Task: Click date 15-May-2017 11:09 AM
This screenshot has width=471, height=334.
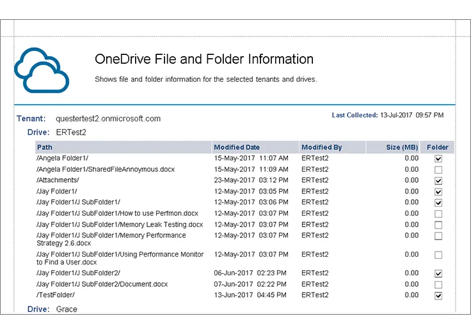Action: coord(251,169)
